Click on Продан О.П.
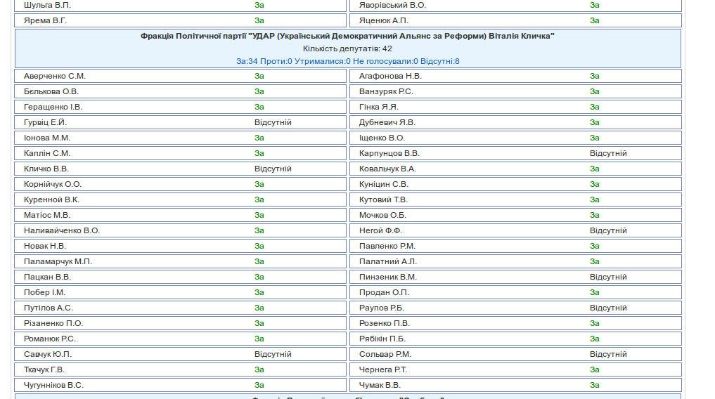This screenshot has height=399, width=715. point(384,293)
